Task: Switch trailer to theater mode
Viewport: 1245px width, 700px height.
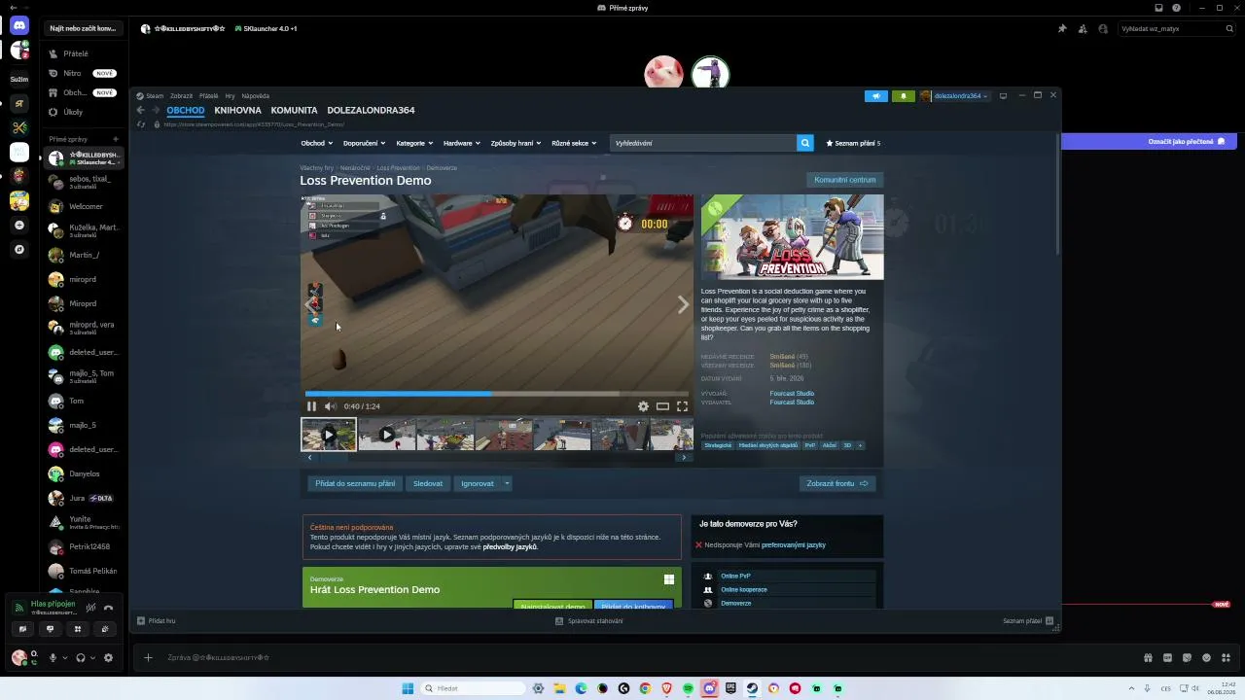Action: 662,406
